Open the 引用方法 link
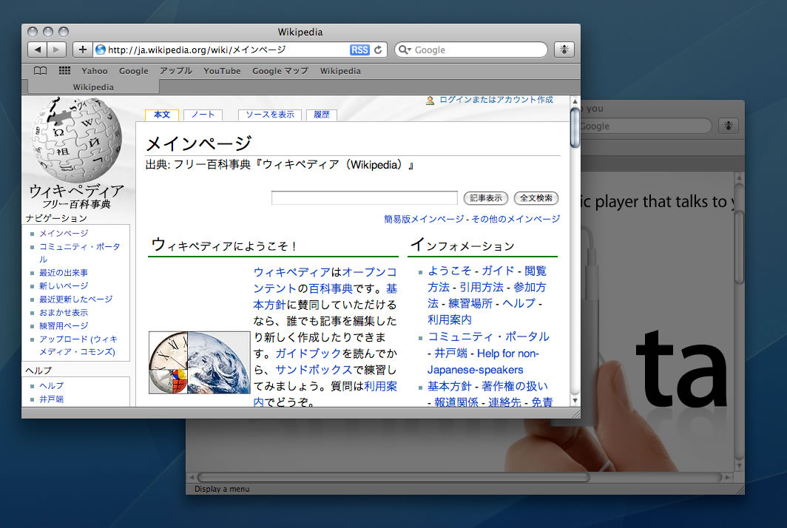 tap(482, 287)
